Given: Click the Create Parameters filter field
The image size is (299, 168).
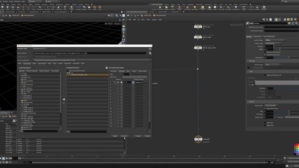Looking at the screenshot, I should tap(41, 131).
